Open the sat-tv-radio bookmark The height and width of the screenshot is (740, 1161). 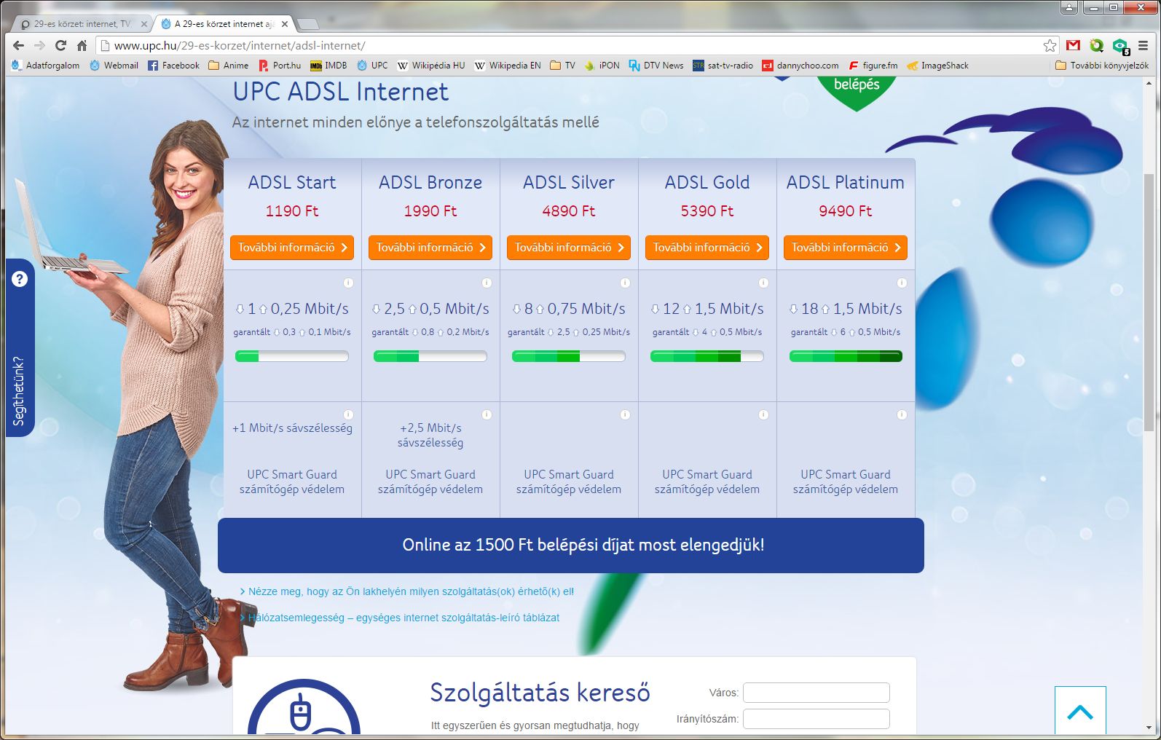(723, 66)
